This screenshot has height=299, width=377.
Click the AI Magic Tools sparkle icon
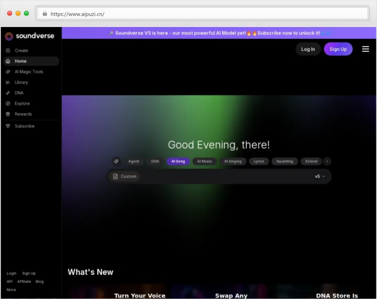8,72
